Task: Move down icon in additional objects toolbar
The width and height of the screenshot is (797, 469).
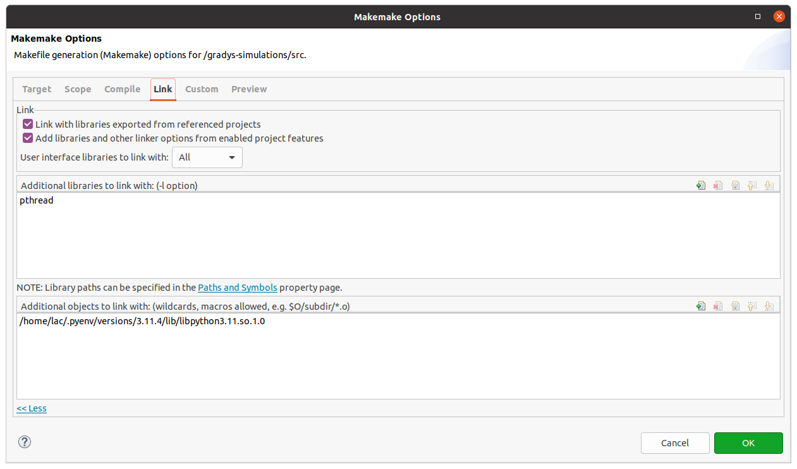Action: point(769,306)
